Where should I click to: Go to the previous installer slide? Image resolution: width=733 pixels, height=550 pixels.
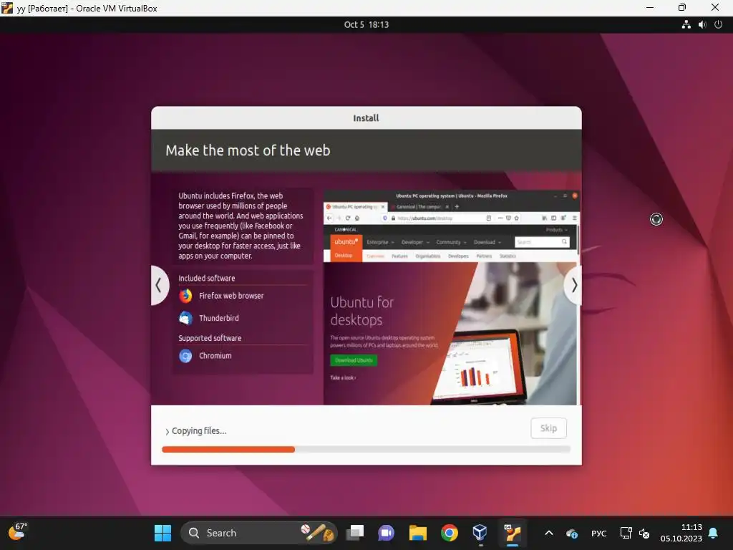click(159, 285)
